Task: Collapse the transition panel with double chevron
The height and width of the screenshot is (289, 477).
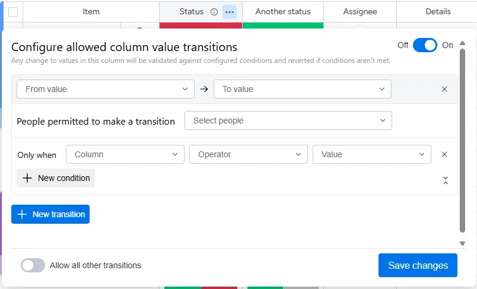Action: point(446,180)
